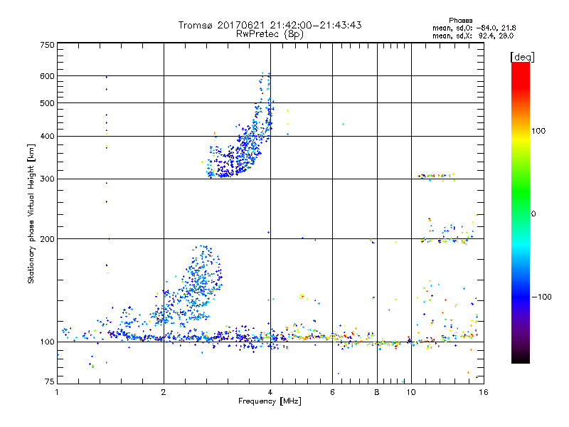
Task: Click the 300 tick on the height axis
Action: click(x=47, y=179)
